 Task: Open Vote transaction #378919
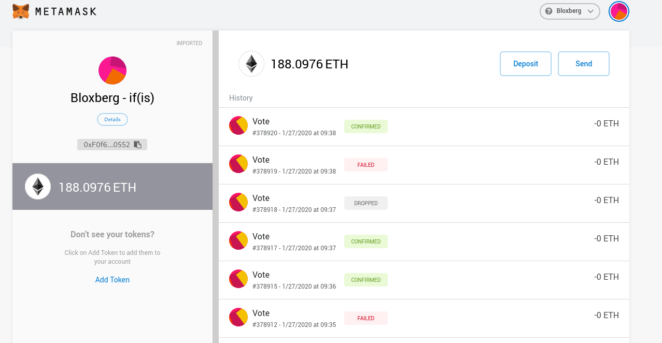(424, 165)
